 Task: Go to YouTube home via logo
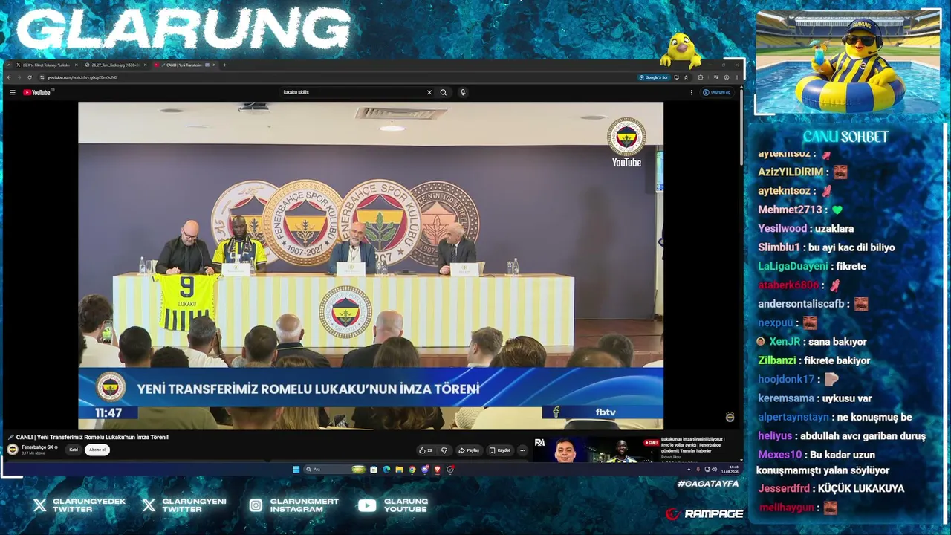pyautogui.click(x=36, y=92)
